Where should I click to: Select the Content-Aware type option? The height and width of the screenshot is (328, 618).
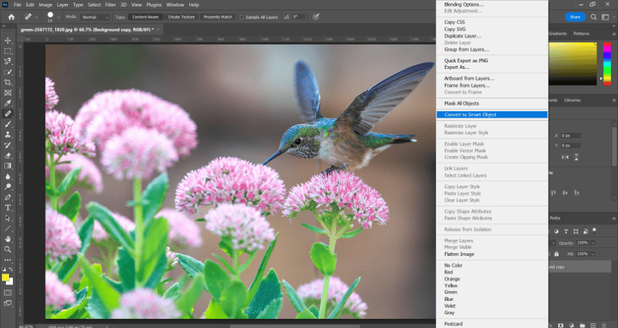coord(146,18)
